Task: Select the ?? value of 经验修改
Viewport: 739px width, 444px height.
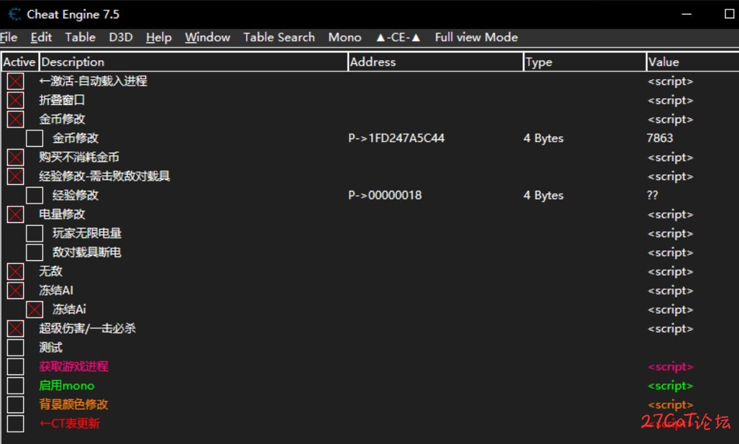Action: (x=653, y=195)
